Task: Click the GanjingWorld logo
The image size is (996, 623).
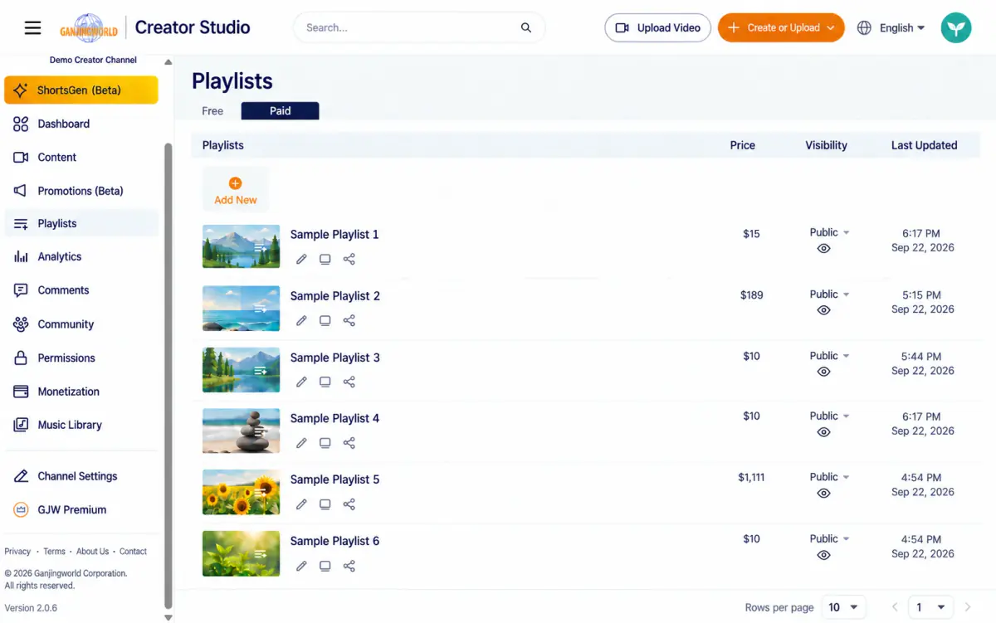Action: coord(89,27)
